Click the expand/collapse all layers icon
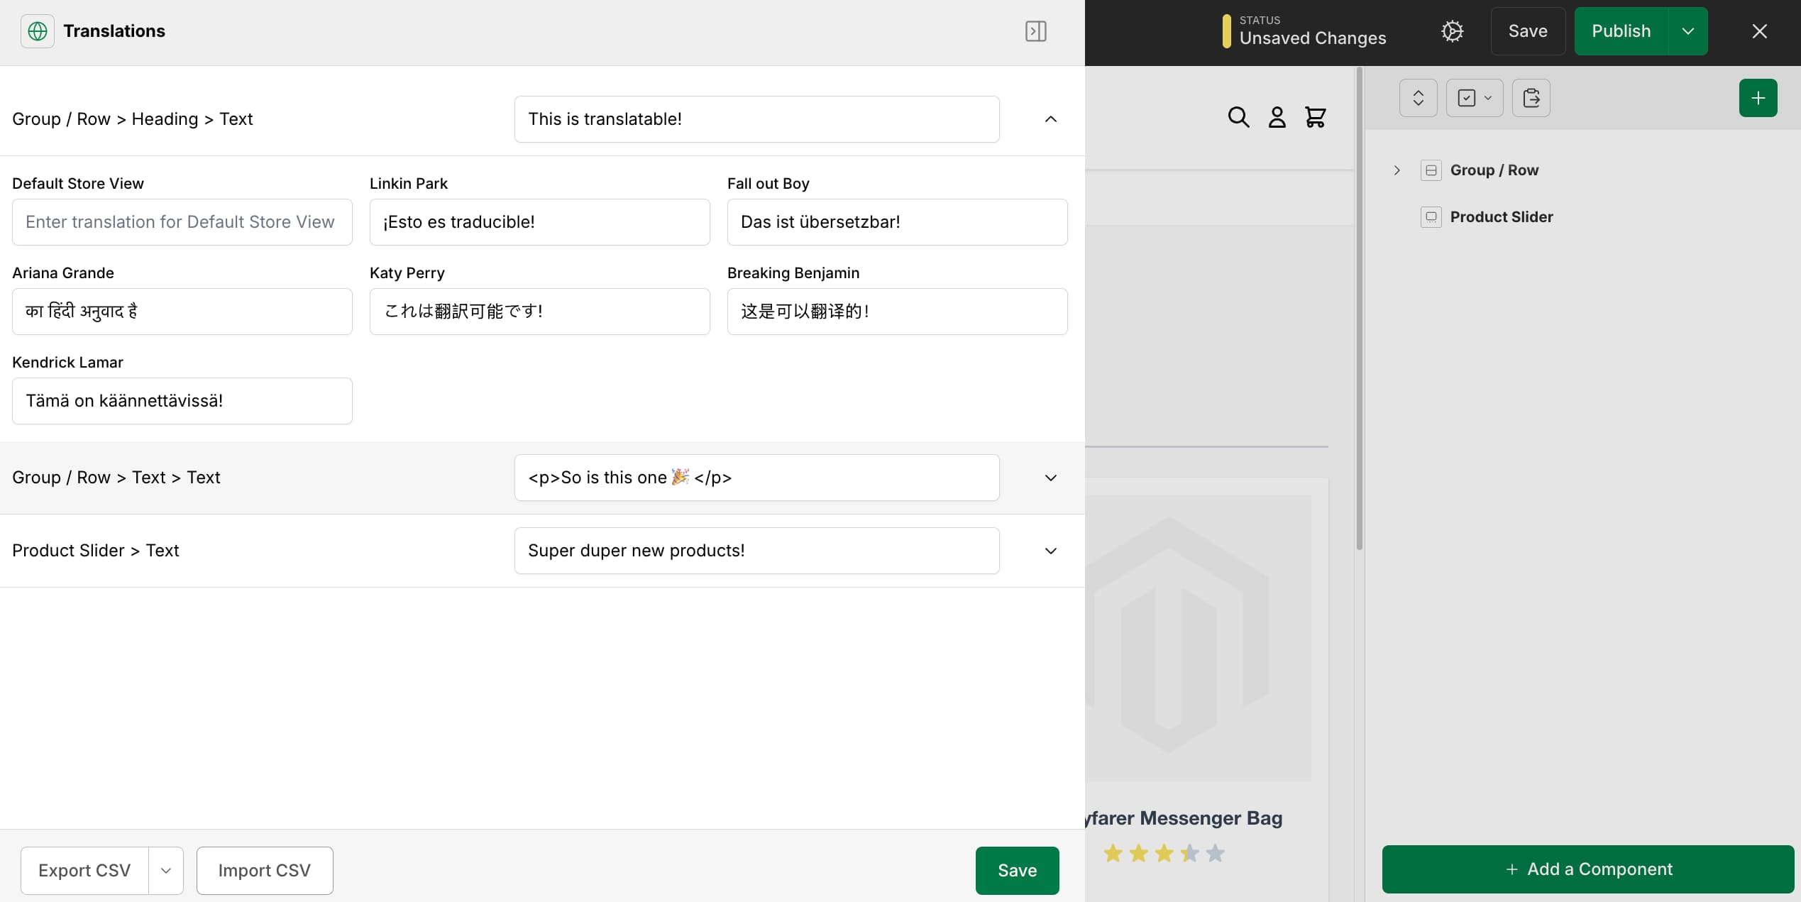 (x=1418, y=98)
